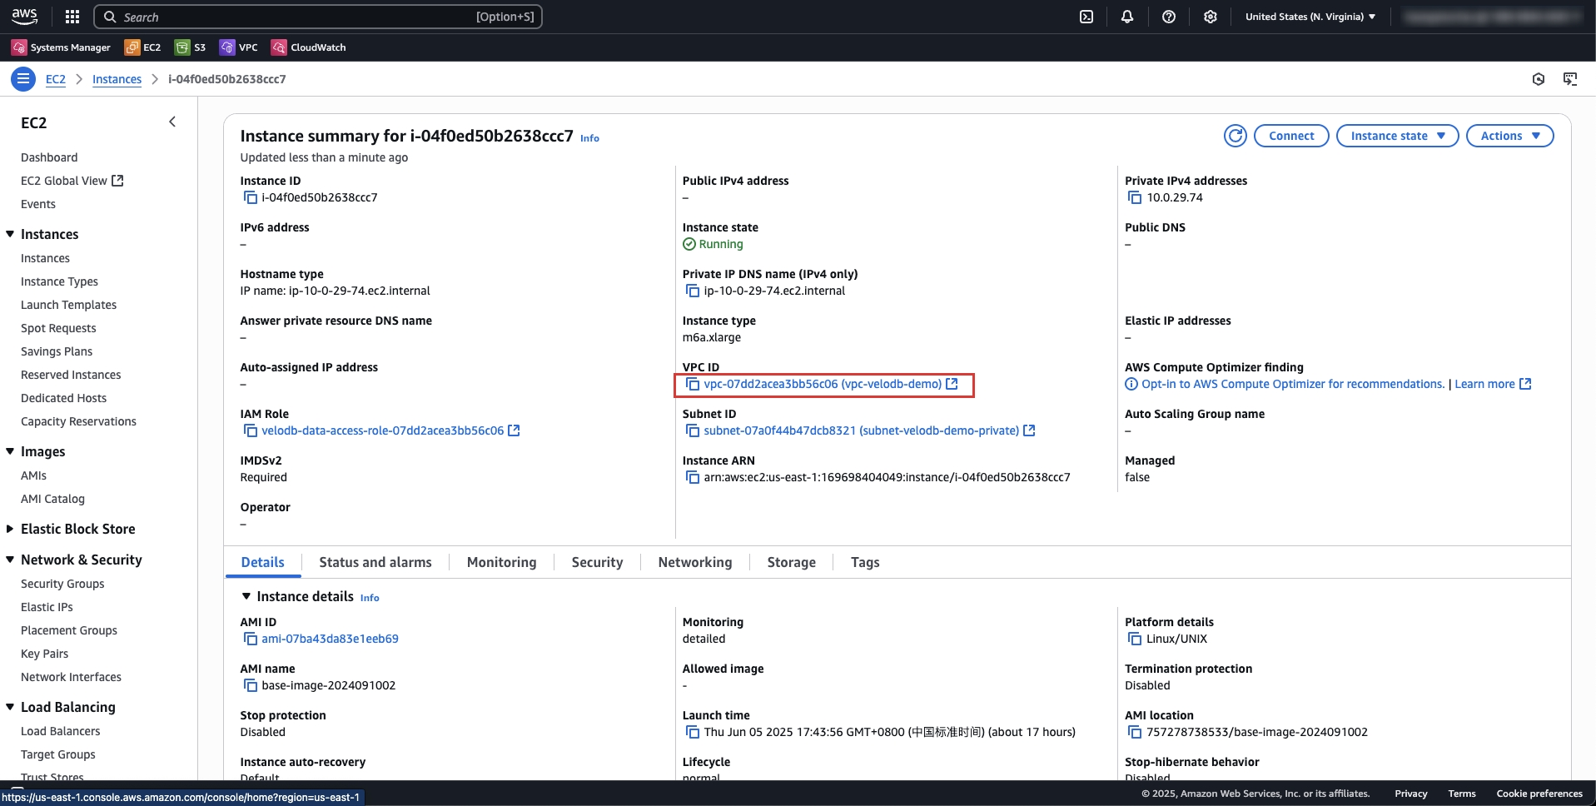Open the subnet-velodb-demo-private subnet link
1596x806 pixels.
[x=862, y=430]
